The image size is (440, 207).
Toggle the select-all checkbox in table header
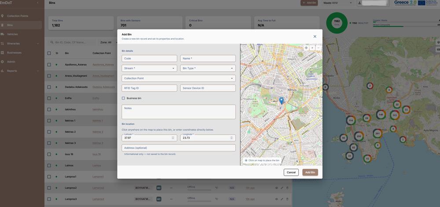(x=49, y=53)
